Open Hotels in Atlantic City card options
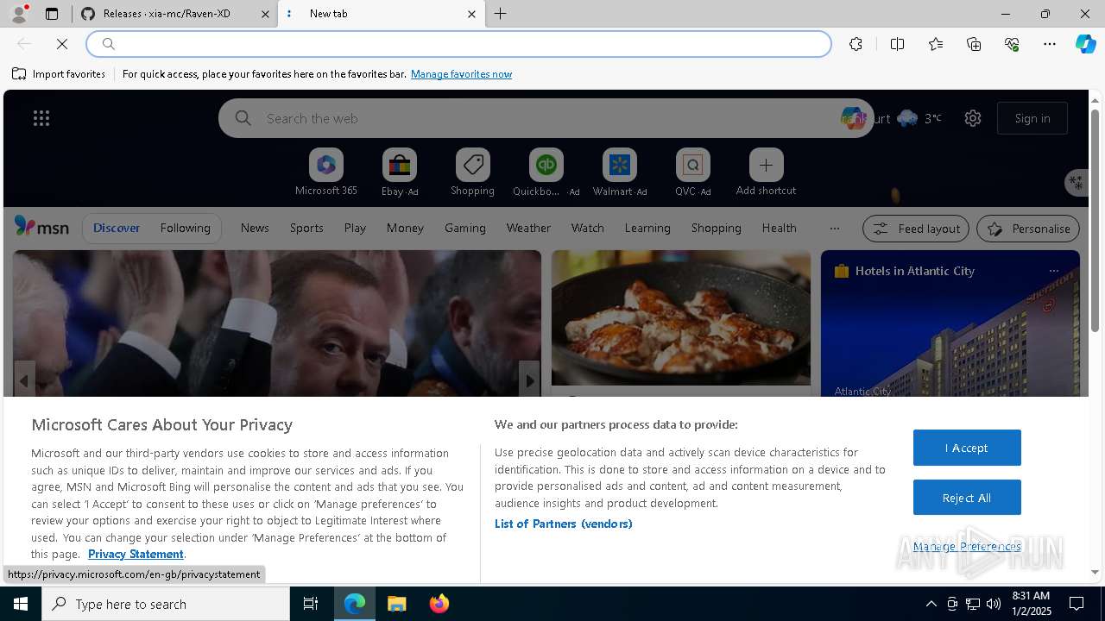This screenshot has width=1105, height=621. [1053, 271]
